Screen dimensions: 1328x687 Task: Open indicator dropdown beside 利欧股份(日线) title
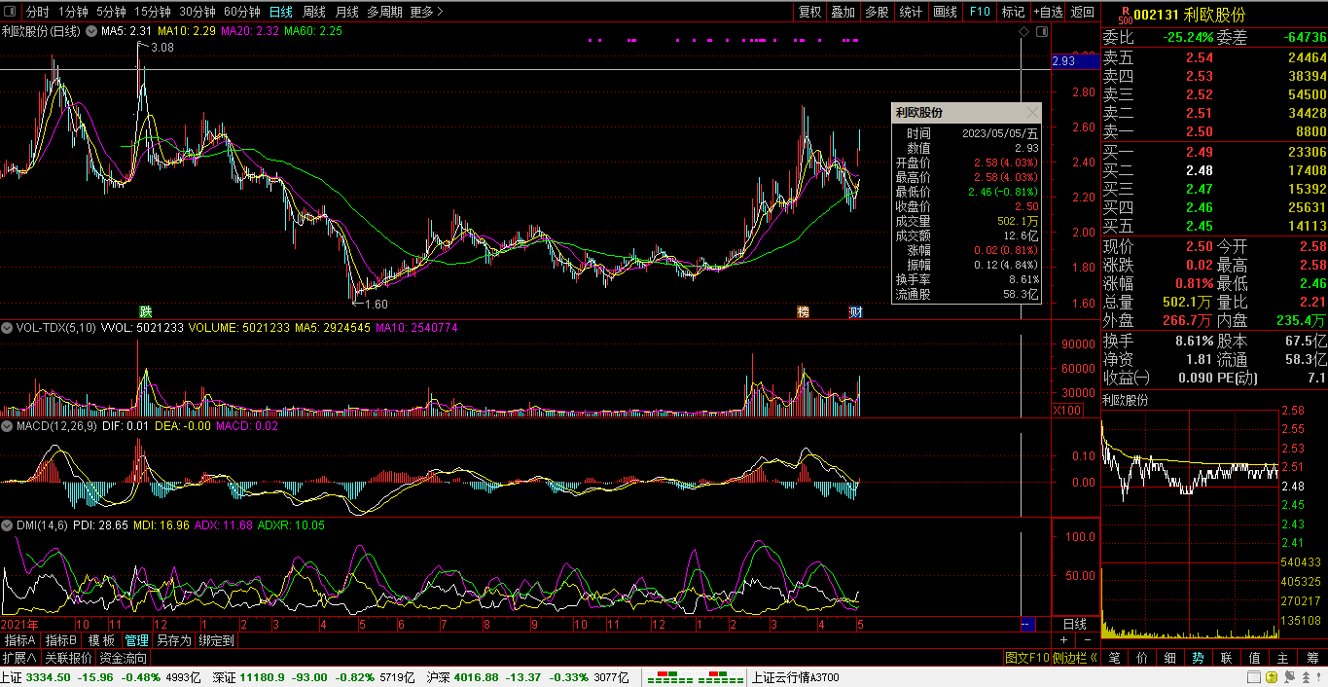(x=91, y=32)
